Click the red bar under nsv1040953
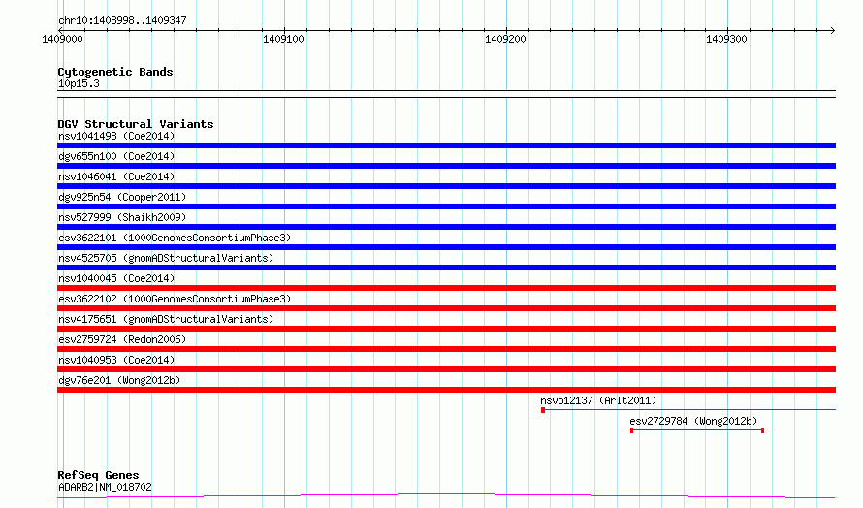863x508 pixels. pyautogui.click(x=446, y=369)
